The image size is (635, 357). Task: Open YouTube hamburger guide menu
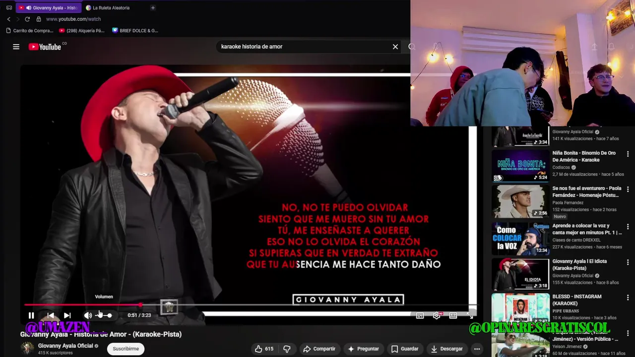click(16, 47)
